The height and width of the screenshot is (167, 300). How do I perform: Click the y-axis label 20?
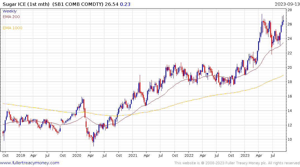(x=290, y=68)
